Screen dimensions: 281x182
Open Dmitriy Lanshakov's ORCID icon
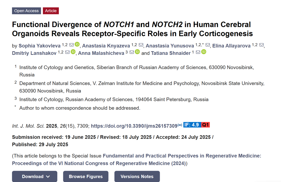(73, 52)
